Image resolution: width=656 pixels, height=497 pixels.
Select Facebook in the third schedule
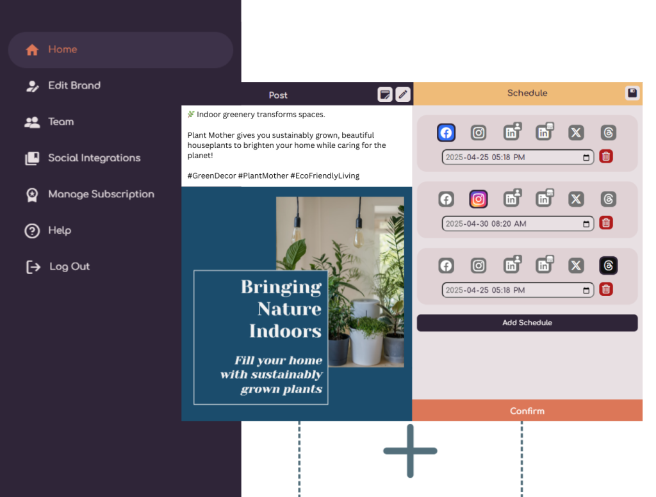pos(446,266)
